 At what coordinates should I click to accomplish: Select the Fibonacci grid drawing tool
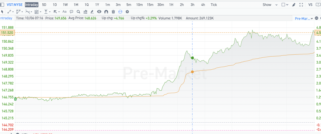point(37,12)
